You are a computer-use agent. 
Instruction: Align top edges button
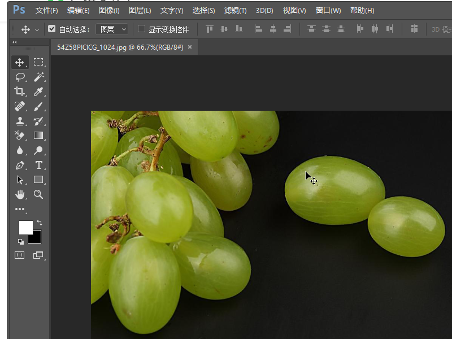coord(210,29)
